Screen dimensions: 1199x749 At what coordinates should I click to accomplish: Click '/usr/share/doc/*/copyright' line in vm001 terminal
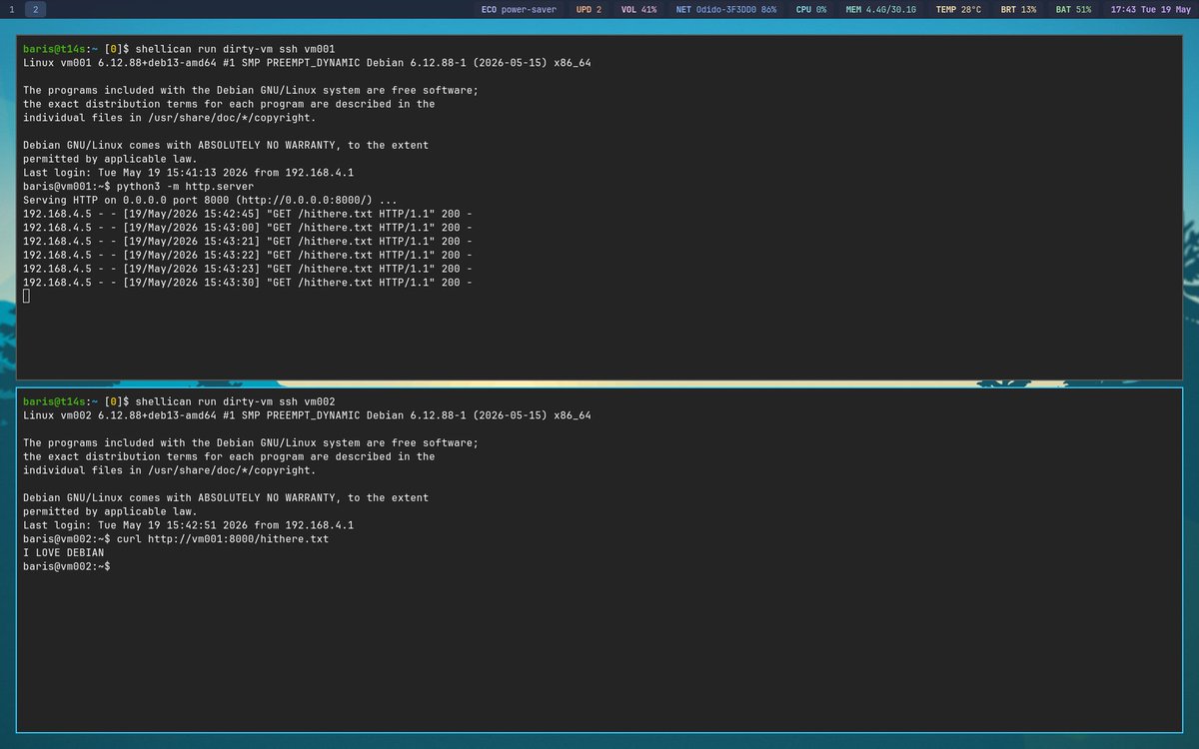(x=169, y=117)
